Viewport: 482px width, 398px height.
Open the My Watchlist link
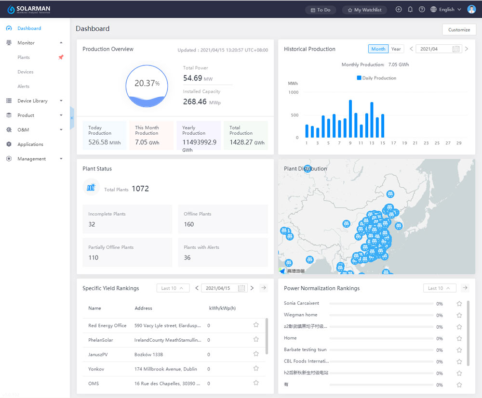tap(364, 9)
